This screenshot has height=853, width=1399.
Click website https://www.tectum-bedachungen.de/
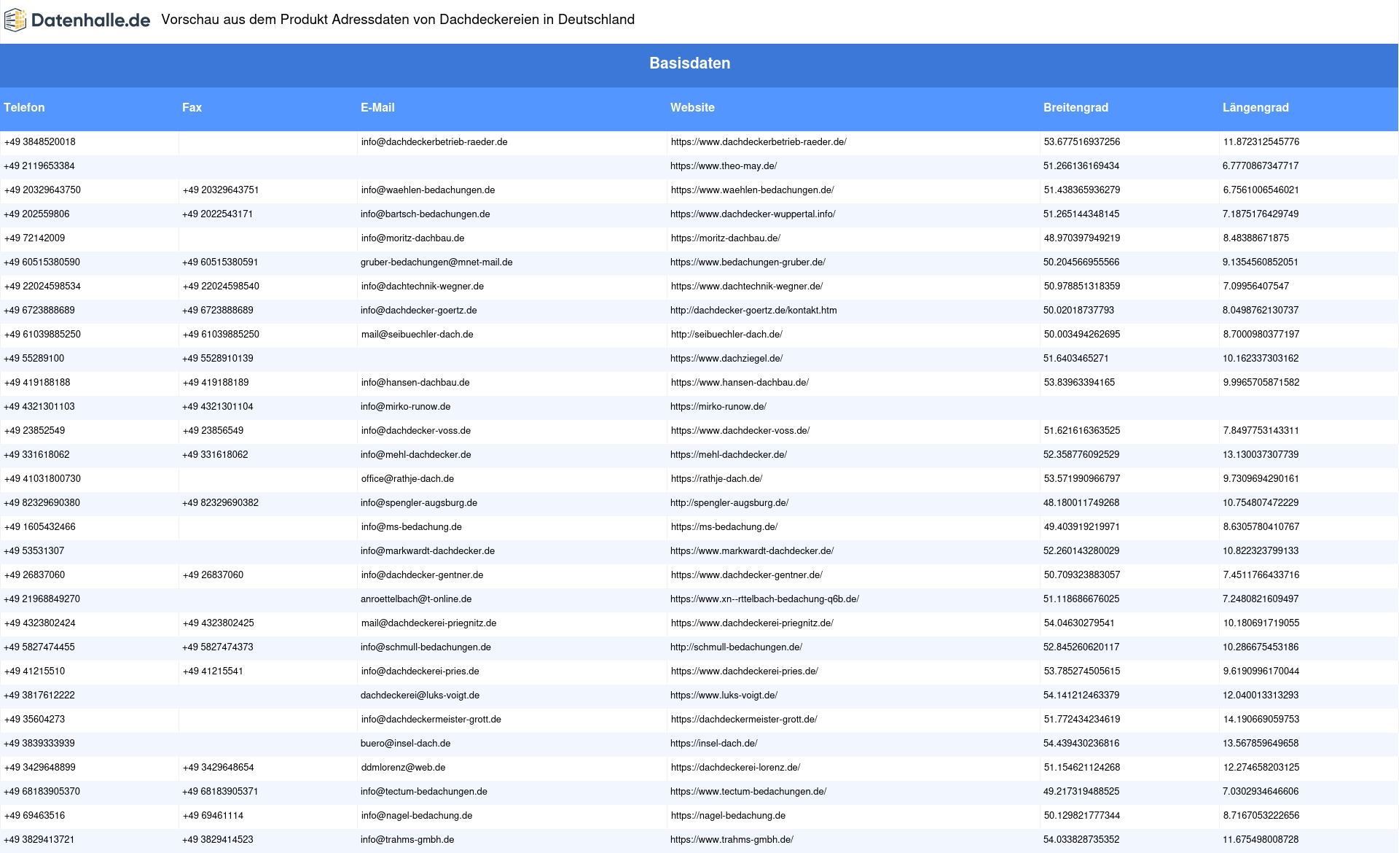coord(748,792)
